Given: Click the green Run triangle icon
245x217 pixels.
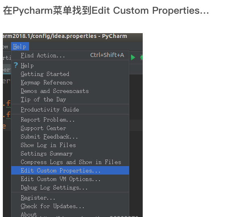Looking at the screenshot, I should 133,57.
